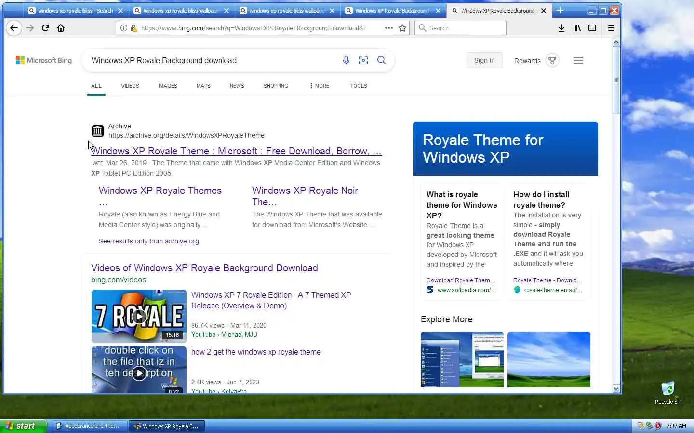Show site information icon in address bar
694x433 pixels.
click(x=124, y=28)
